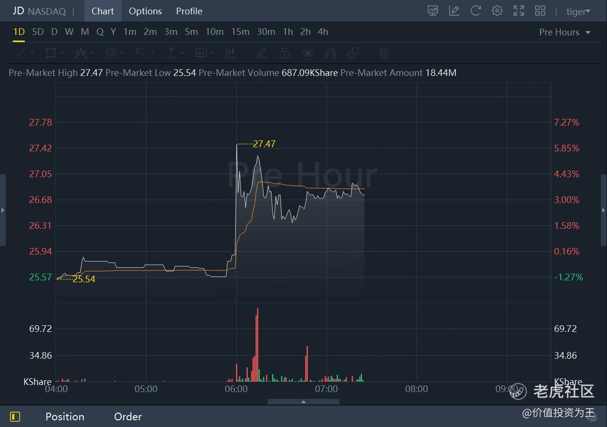Select the 1D timeframe
607x427 pixels.
point(19,32)
